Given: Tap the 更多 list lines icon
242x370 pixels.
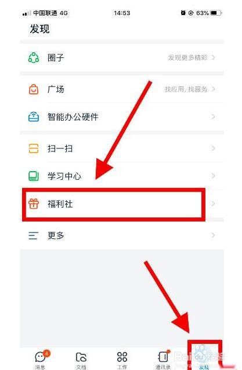Looking at the screenshot, I should [33, 235].
